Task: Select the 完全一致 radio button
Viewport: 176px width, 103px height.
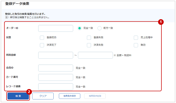Action: pyautogui.click(x=79, y=28)
